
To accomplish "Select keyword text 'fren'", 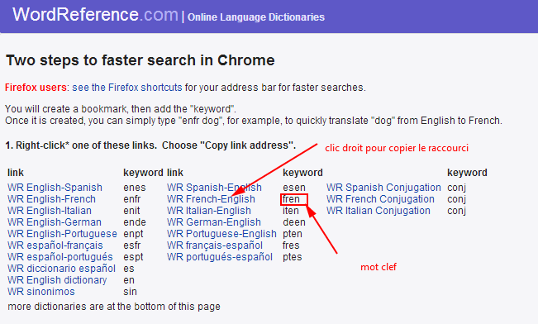I will click(291, 199).
